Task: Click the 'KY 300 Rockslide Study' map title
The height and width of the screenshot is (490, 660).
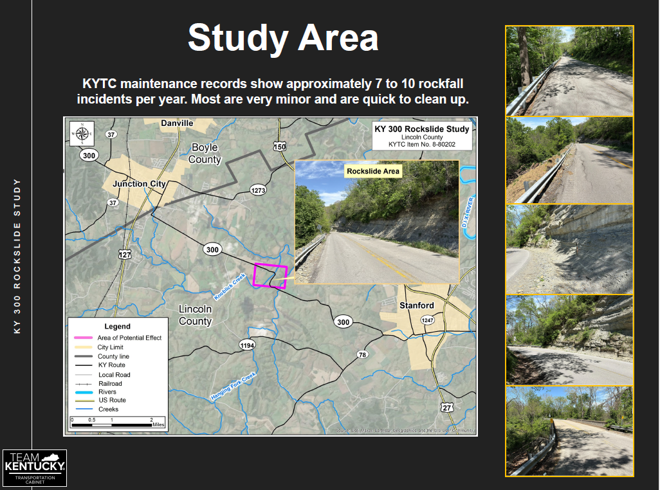Action: 422,129
